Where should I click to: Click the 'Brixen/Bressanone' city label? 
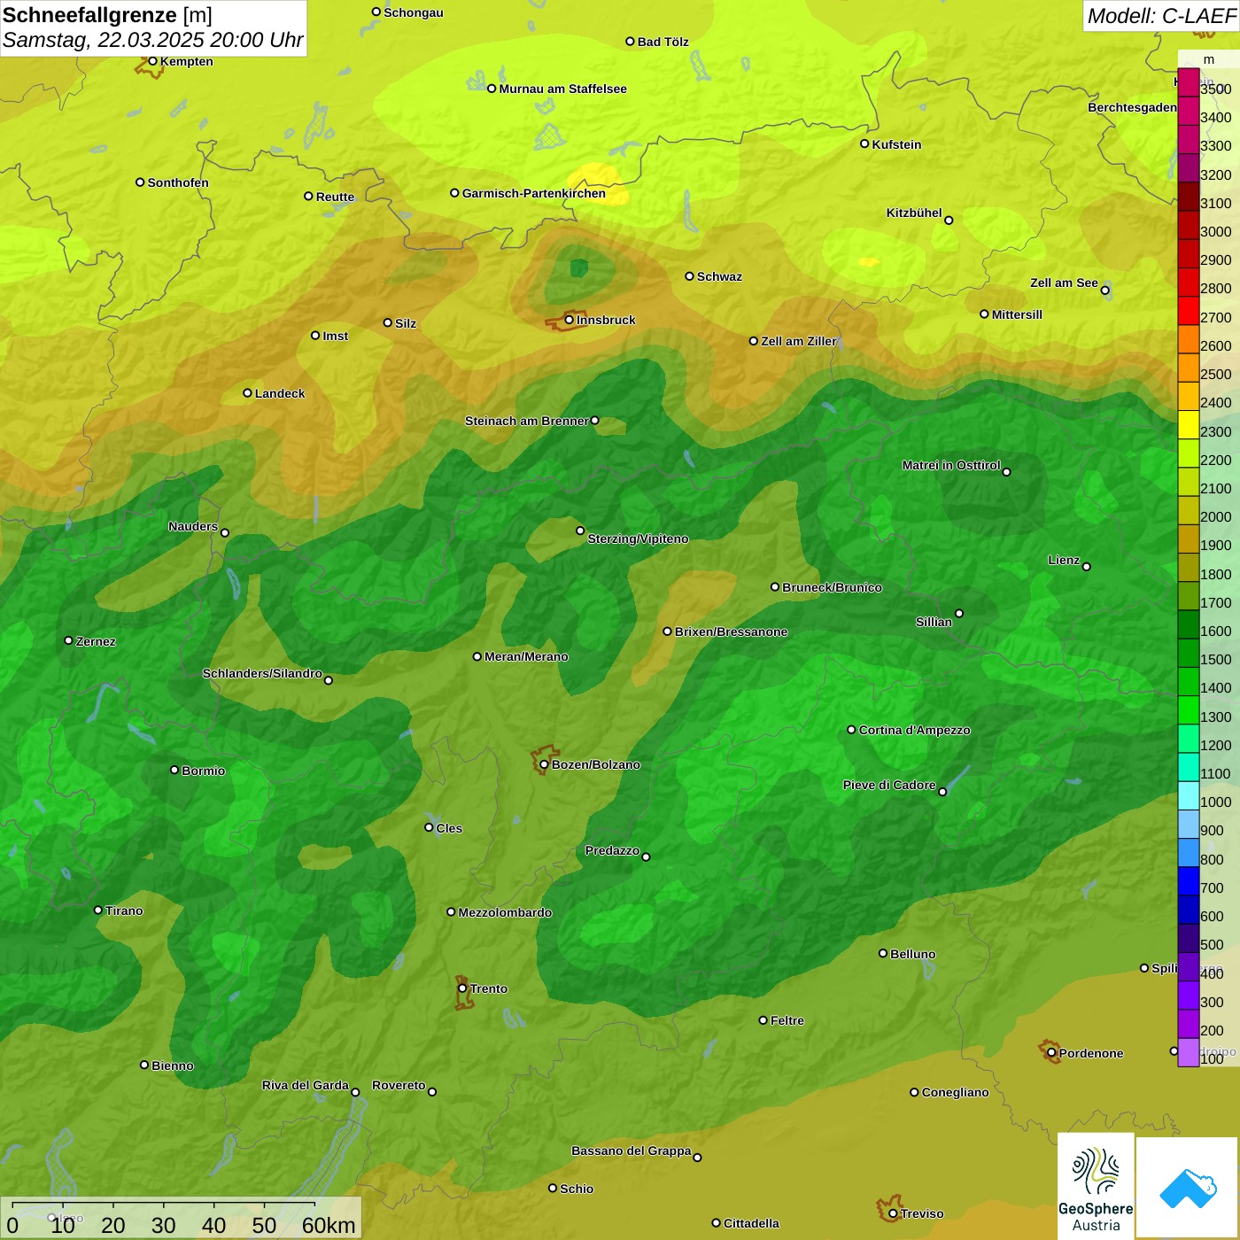(x=731, y=632)
